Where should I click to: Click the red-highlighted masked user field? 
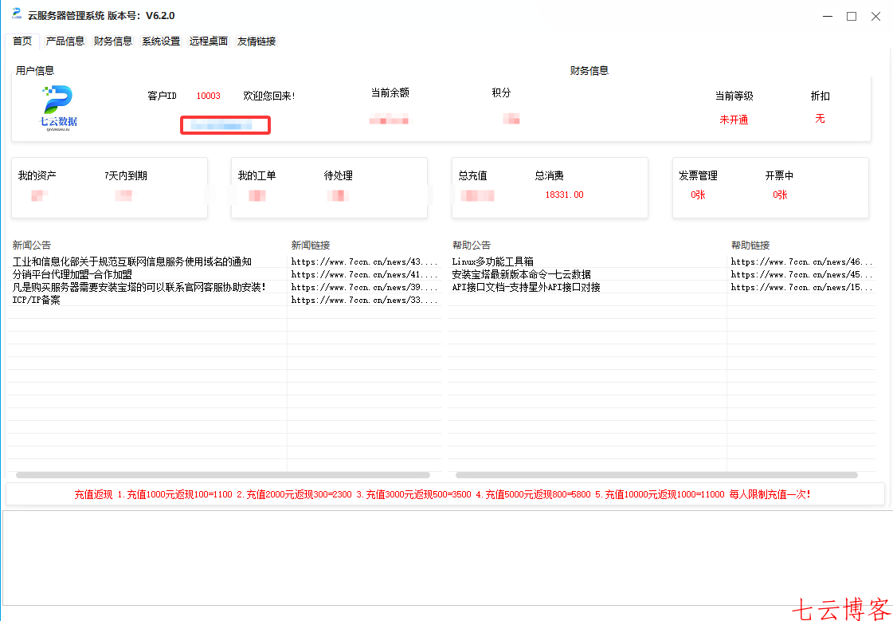click(x=225, y=124)
